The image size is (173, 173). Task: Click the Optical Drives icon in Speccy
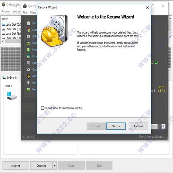click(28, 70)
